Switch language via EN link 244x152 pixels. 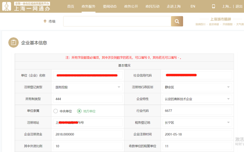point(193,6)
